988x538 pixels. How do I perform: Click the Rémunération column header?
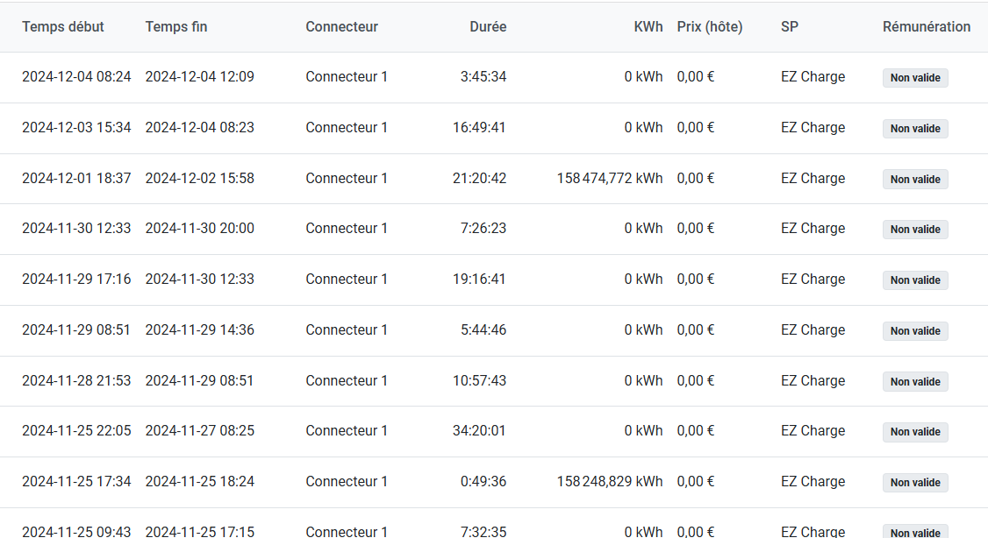pyautogui.click(x=926, y=27)
